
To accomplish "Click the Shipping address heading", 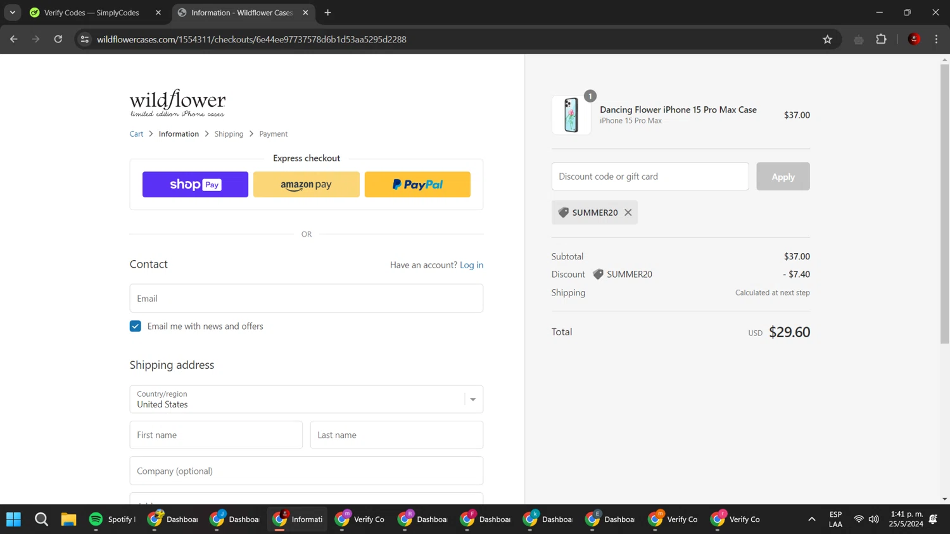I will [x=172, y=365].
